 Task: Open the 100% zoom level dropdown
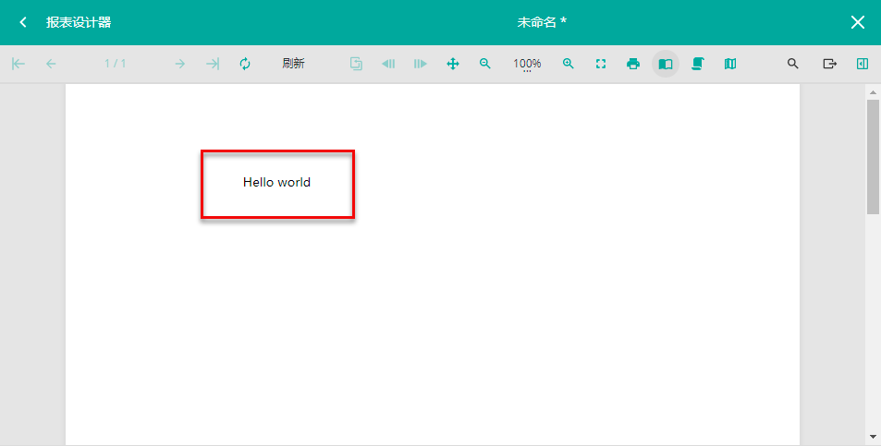(527, 64)
